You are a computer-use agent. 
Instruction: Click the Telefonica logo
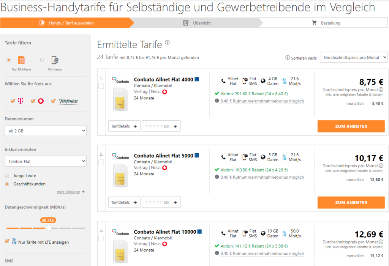(x=68, y=101)
